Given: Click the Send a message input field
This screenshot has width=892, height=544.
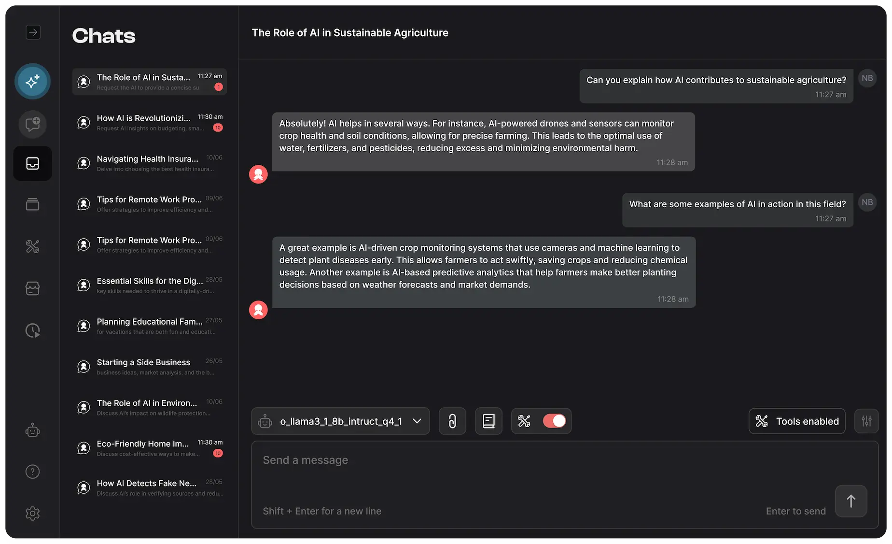Looking at the screenshot, I should tap(565, 485).
